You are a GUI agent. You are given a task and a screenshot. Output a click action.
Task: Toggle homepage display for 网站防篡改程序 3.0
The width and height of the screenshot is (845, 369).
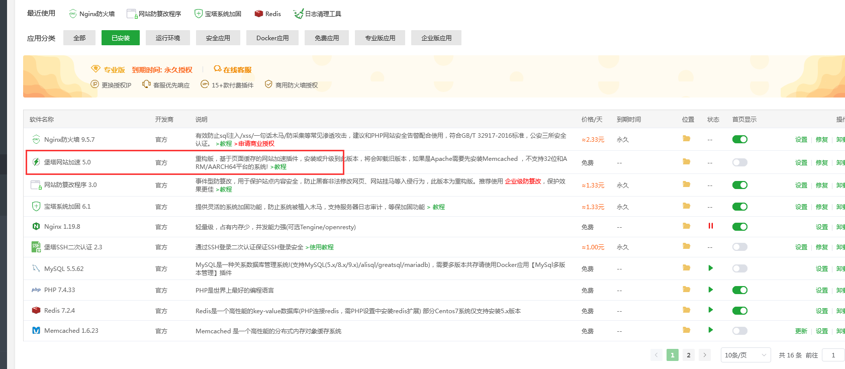click(740, 185)
